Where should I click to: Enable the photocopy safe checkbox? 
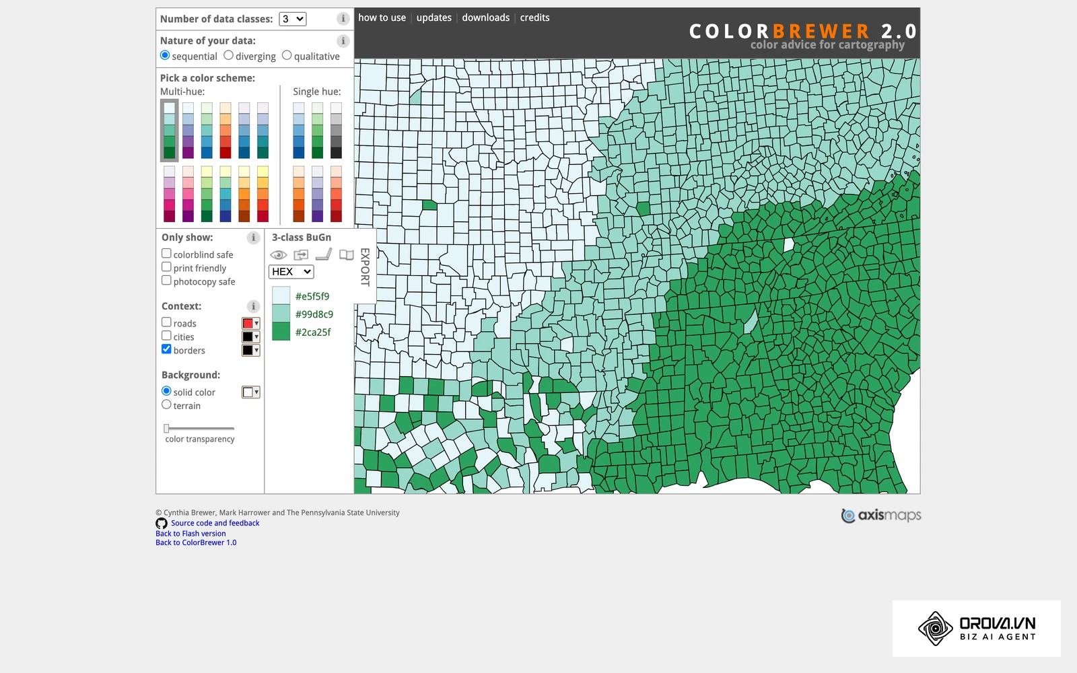166,281
